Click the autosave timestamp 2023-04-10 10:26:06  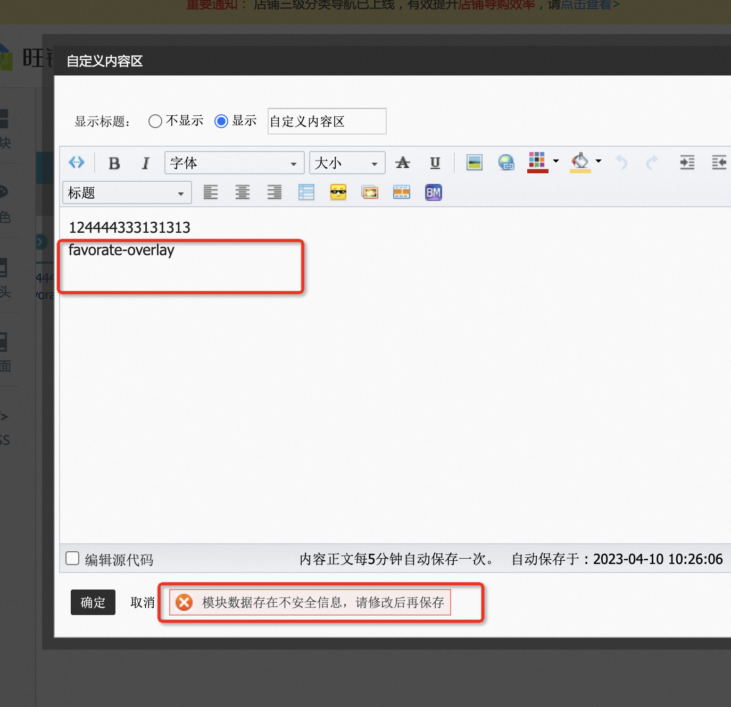pyautogui.click(x=658, y=559)
